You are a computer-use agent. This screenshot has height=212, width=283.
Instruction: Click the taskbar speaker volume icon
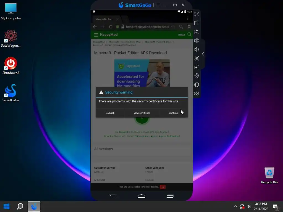249,206
